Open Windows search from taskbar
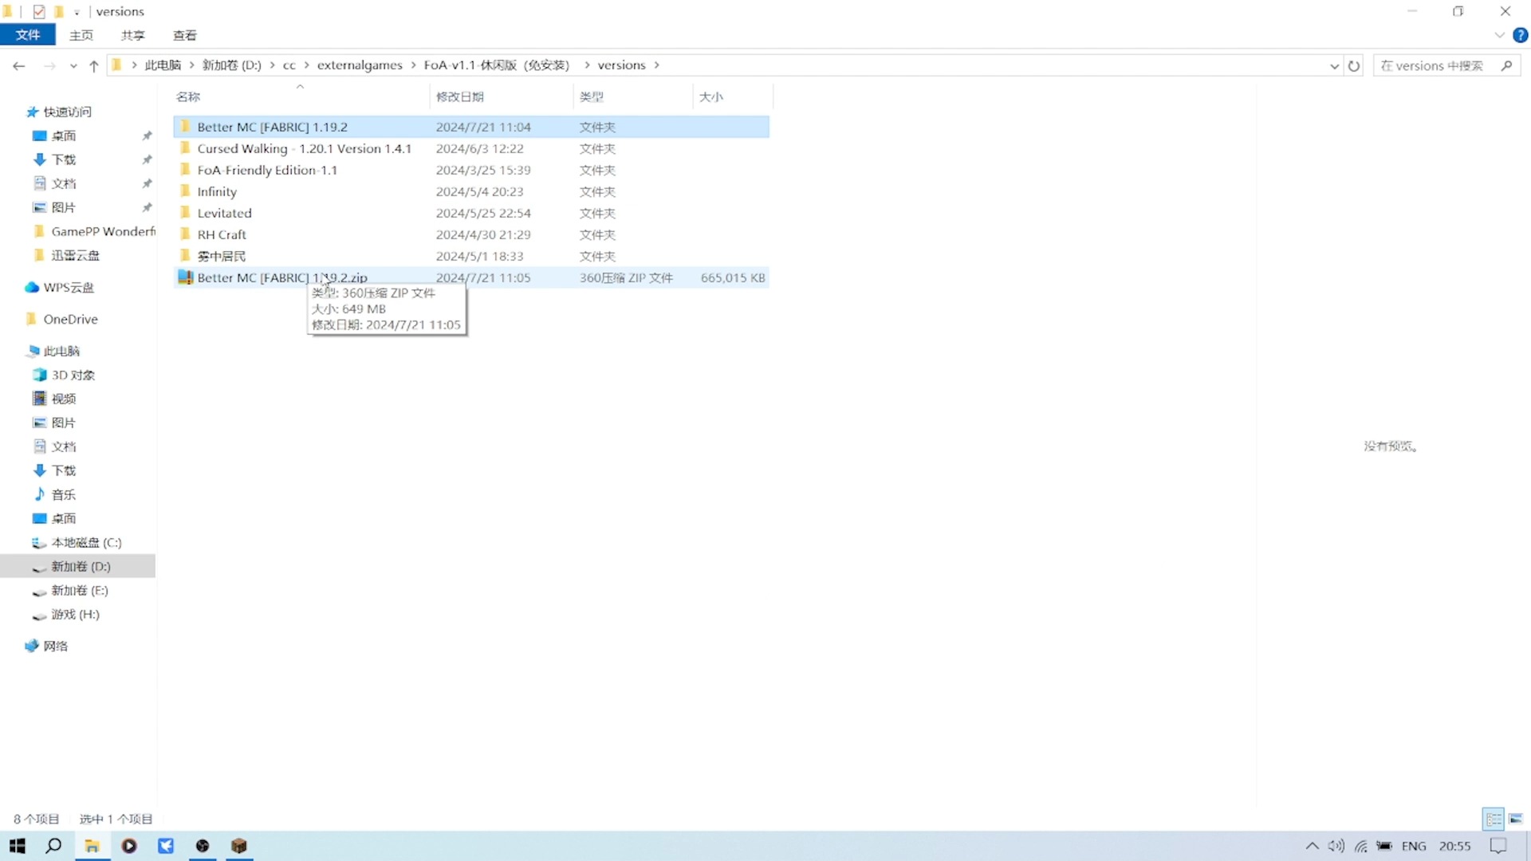Screen dimensions: 1531x861 tap(53, 846)
